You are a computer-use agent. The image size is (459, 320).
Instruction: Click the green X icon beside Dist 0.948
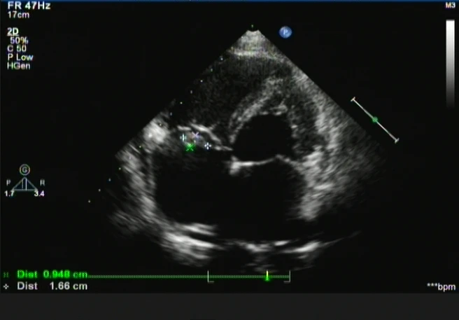(x=6, y=275)
